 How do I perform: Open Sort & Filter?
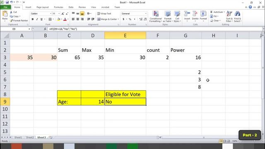tap(229, 17)
